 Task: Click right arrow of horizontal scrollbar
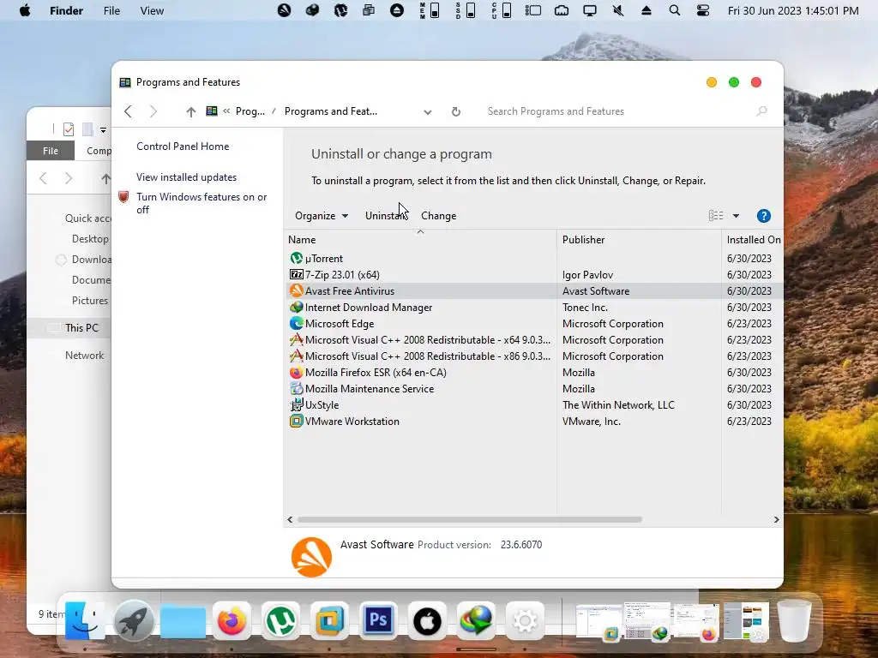pyautogui.click(x=776, y=520)
